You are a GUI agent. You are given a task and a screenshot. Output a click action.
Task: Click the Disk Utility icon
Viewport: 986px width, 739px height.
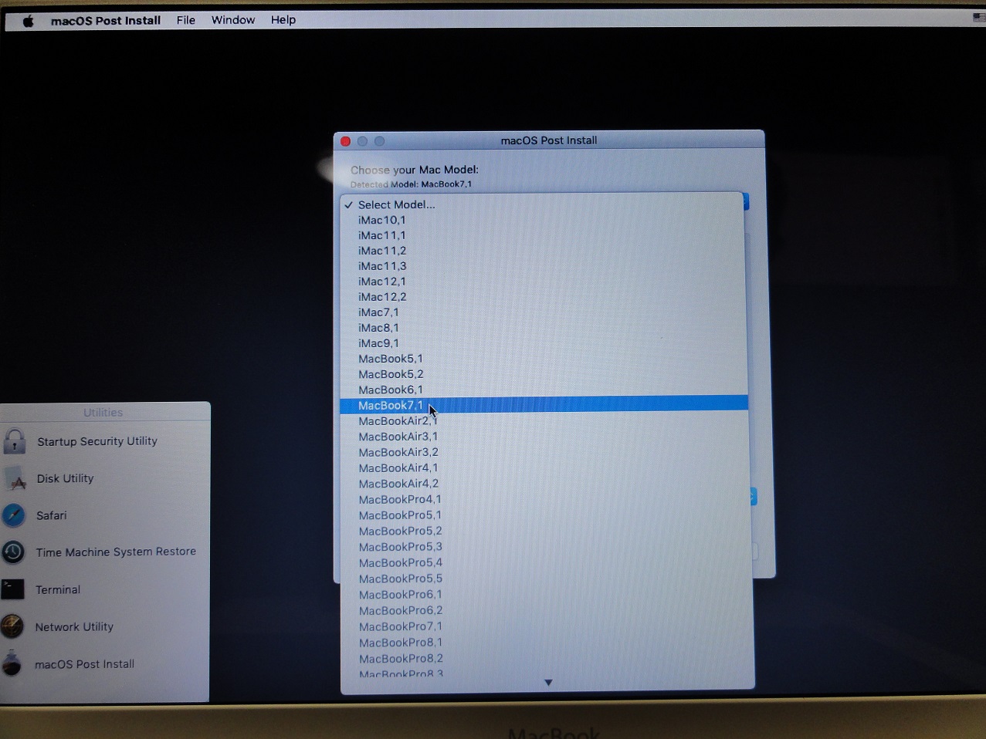pos(15,478)
